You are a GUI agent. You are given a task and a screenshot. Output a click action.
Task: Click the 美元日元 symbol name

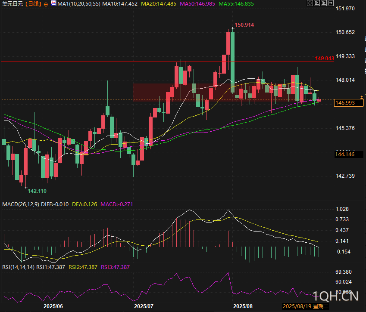(12, 4)
